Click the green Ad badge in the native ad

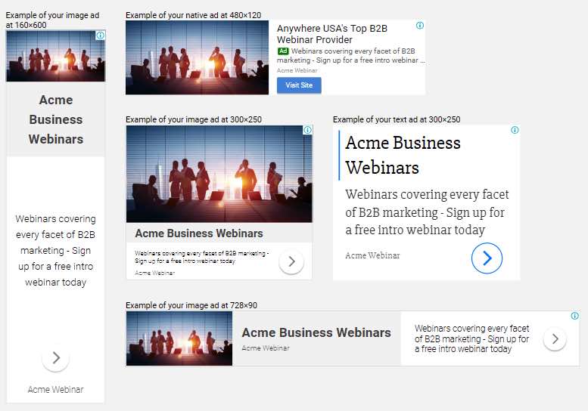point(283,51)
